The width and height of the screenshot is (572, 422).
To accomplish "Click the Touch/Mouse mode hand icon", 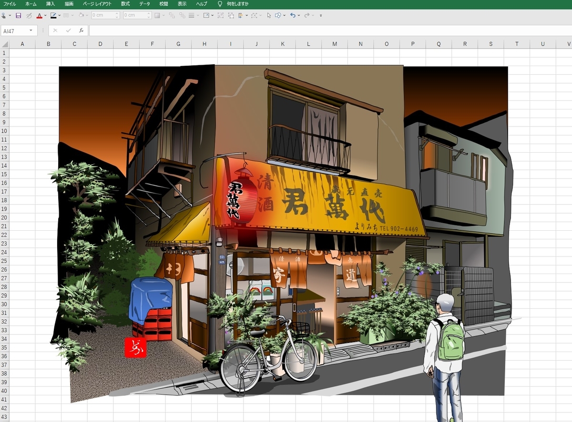I will (x=3, y=15).
